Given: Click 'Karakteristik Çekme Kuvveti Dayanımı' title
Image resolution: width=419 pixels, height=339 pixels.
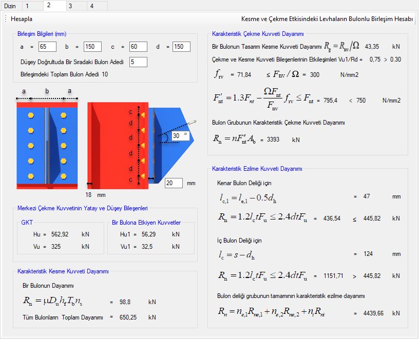Looking at the screenshot, I should point(258,34).
